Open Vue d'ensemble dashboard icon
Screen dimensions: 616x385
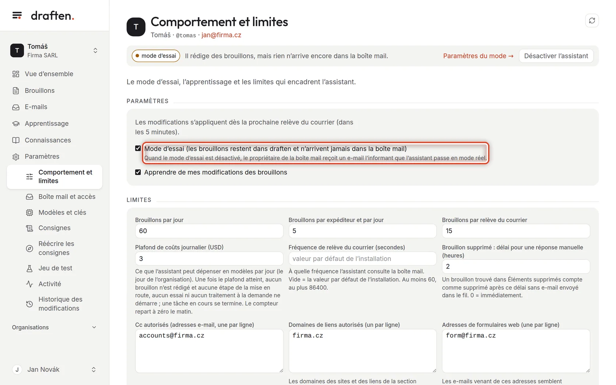pos(16,74)
